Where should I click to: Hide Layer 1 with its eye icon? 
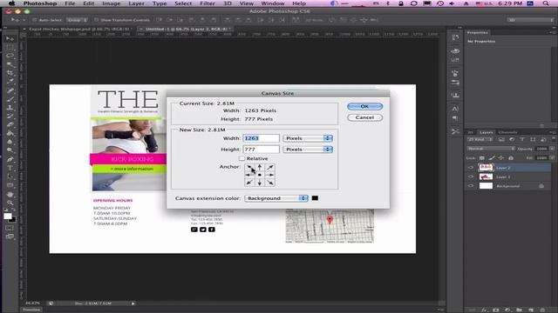pyautogui.click(x=471, y=176)
